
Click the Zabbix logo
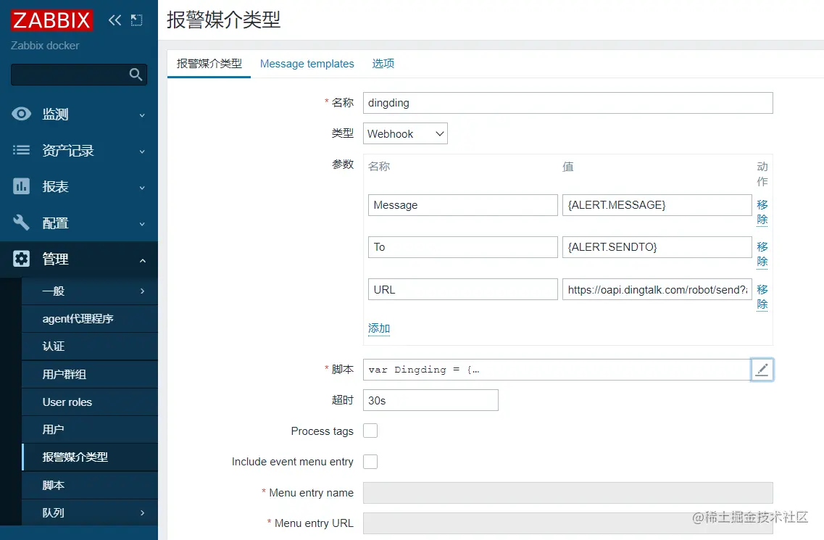click(x=51, y=20)
